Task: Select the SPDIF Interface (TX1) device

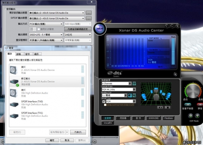Action: coord(47,116)
